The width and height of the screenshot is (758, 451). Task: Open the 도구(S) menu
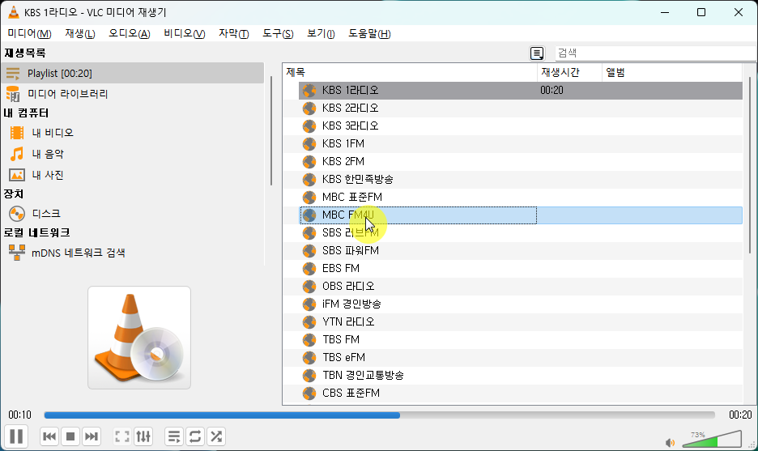(278, 33)
